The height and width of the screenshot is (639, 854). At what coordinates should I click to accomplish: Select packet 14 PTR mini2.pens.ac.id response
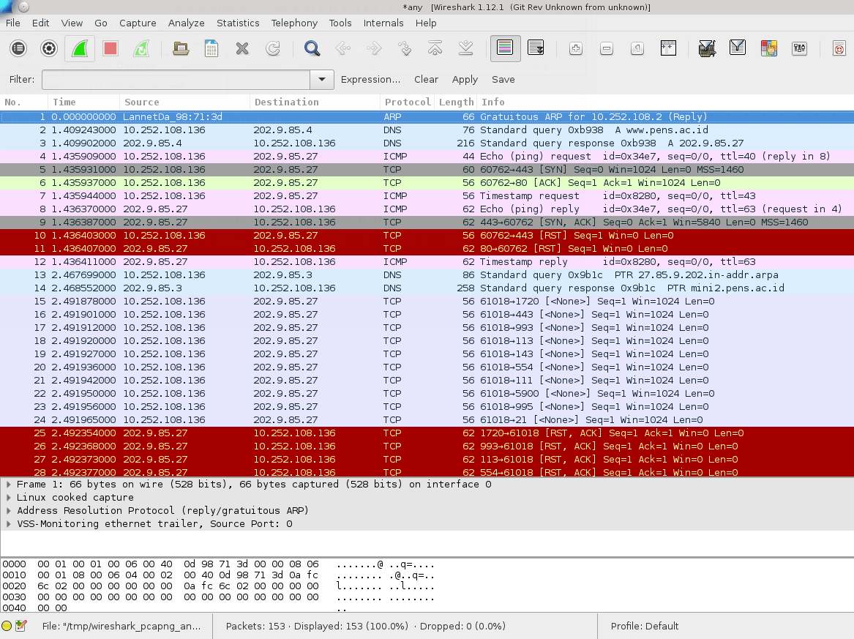pyautogui.click(x=427, y=288)
